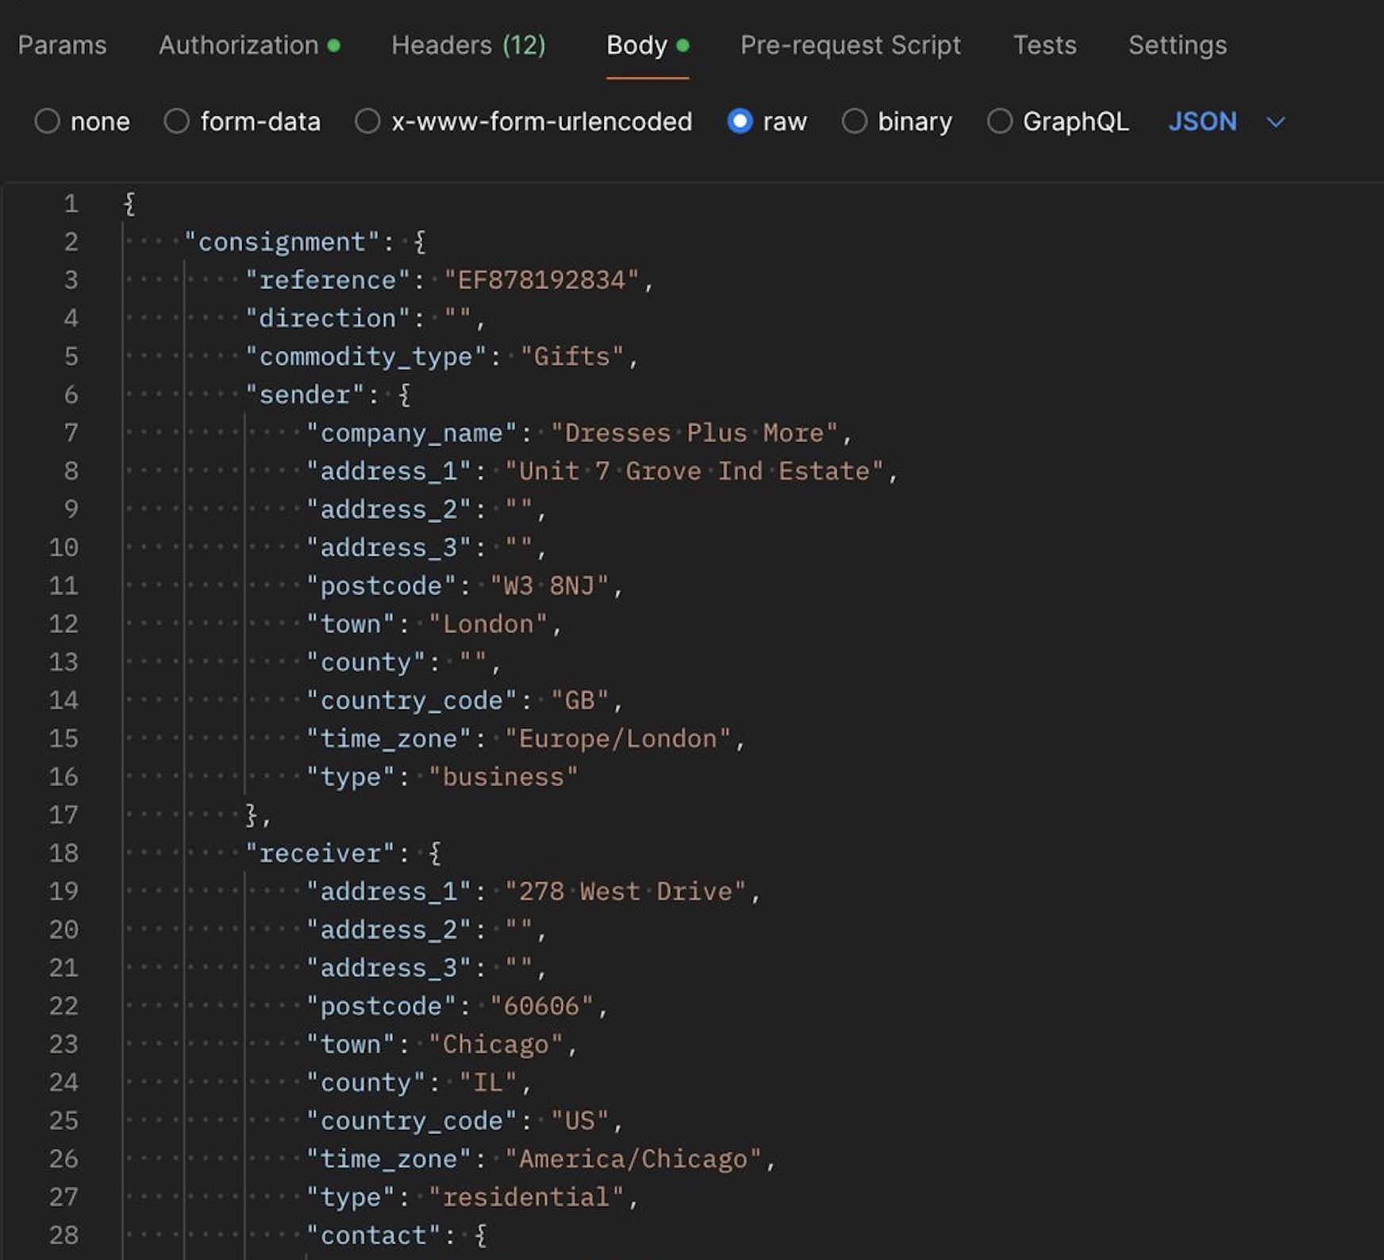Viewport: 1384px width, 1260px height.
Task: Open the request Settings tab
Action: (1178, 45)
